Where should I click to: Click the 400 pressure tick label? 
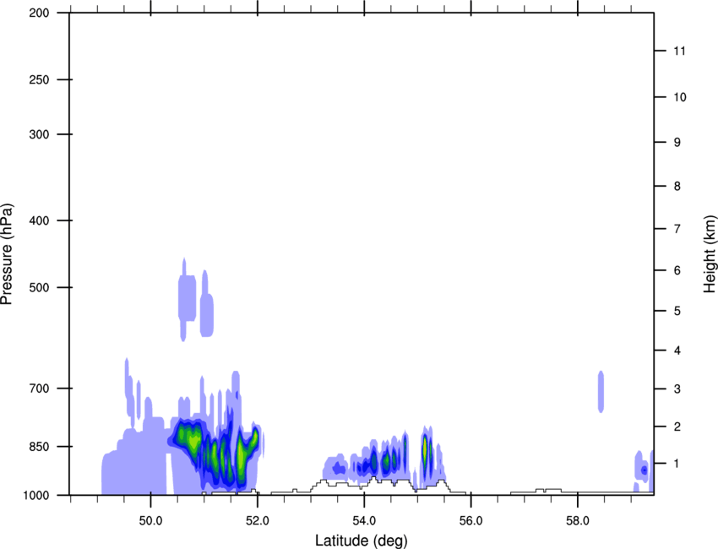pyautogui.click(x=39, y=220)
